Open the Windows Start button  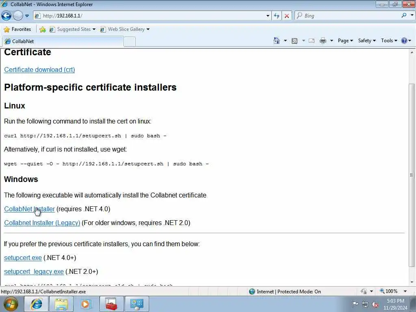coord(11,304)
